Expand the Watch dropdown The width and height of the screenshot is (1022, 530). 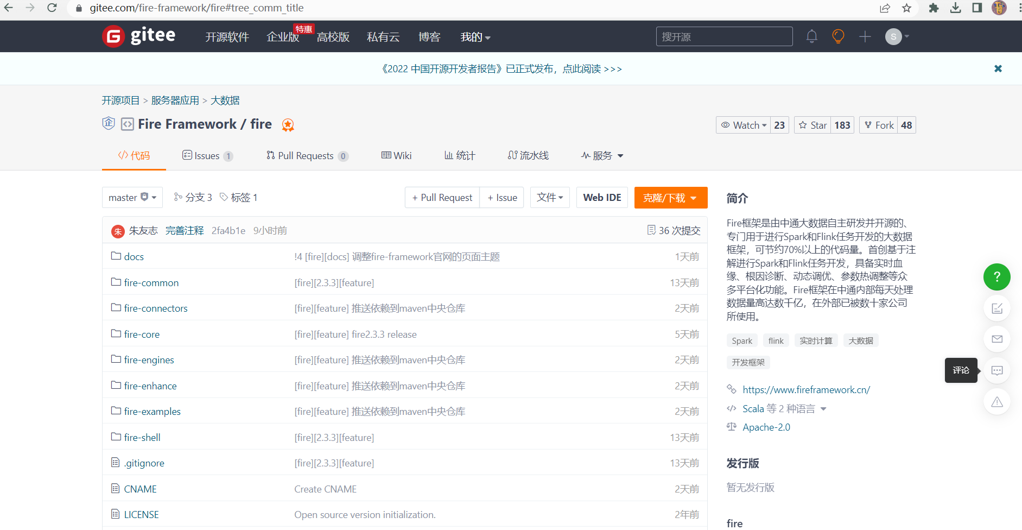tap(744, 125)
